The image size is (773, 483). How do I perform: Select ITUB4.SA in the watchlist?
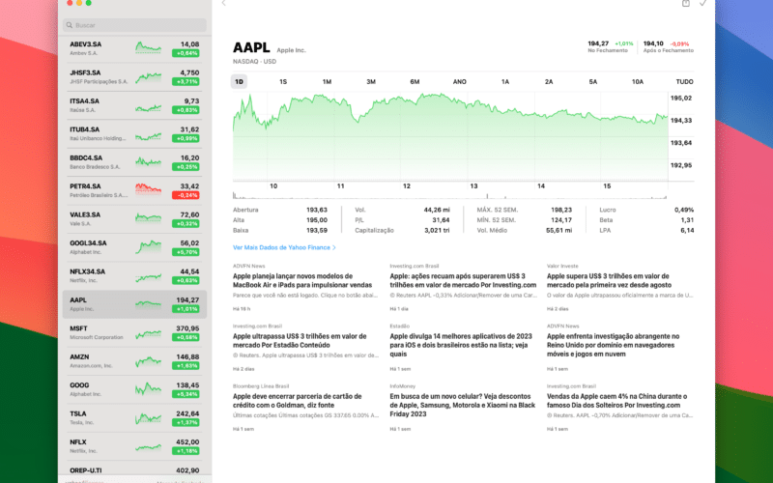point(134,133)
